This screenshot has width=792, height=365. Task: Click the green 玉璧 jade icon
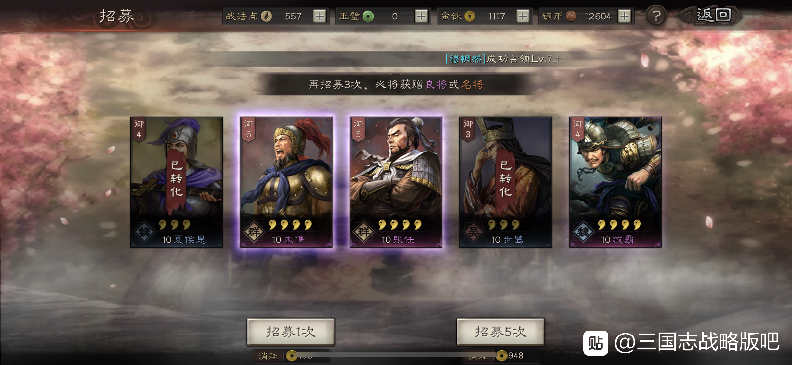(x=368, y=16)
